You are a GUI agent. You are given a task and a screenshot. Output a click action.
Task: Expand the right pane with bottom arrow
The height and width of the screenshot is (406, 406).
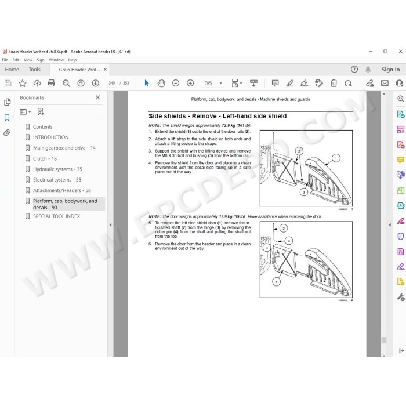pyautogui.click(x=401, y=350)
